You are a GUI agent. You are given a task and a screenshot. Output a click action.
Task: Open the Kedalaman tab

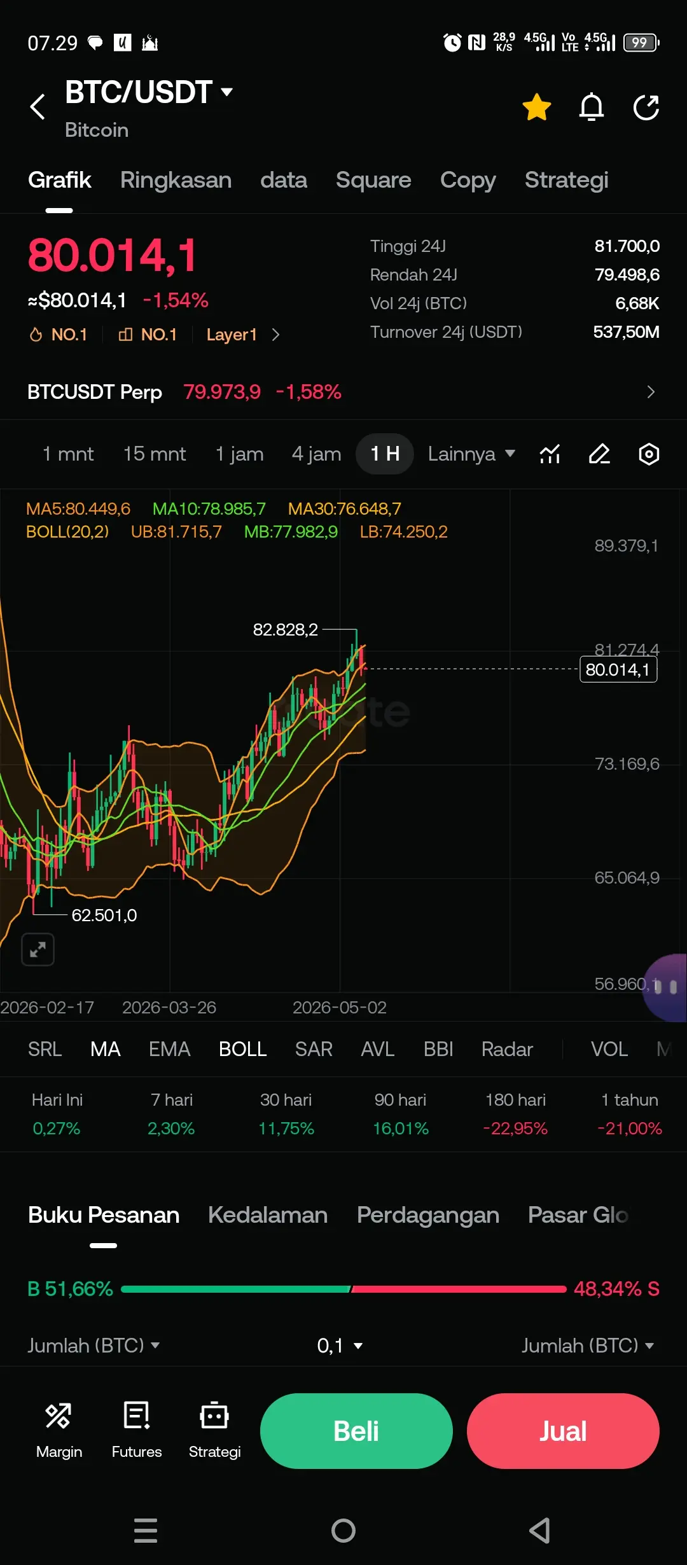point(268,1215)
